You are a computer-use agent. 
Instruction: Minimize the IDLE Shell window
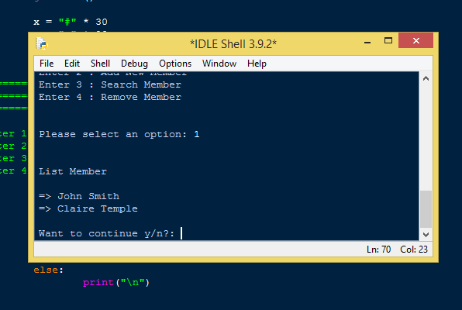point(367,41)
